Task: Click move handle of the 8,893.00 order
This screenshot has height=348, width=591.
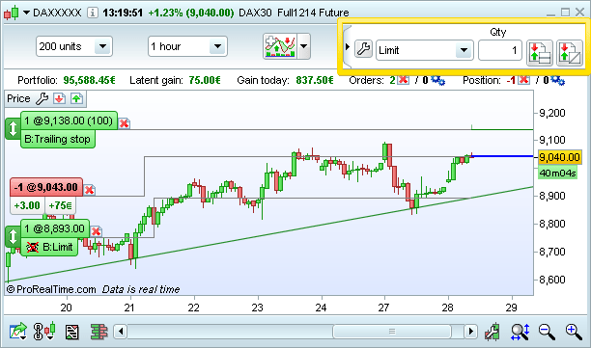Action: coord(13,236)
